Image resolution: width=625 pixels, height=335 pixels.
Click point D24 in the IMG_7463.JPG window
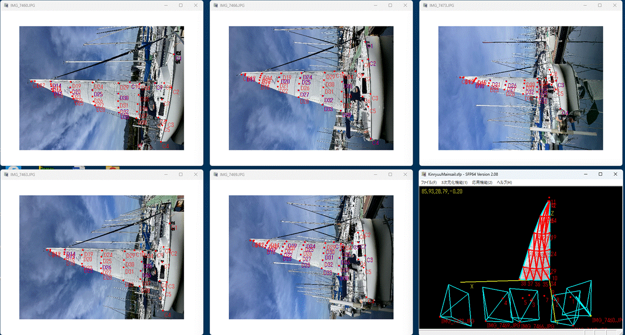pyautogui.click(x=107, y=255)
